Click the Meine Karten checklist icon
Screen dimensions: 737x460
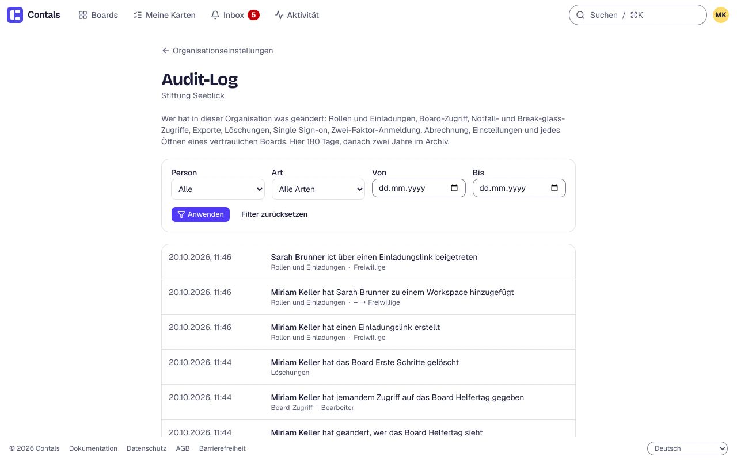(137, 15)
